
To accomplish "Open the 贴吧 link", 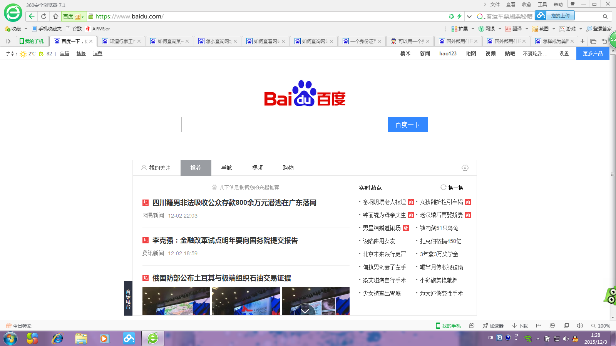I will (510, 53).
